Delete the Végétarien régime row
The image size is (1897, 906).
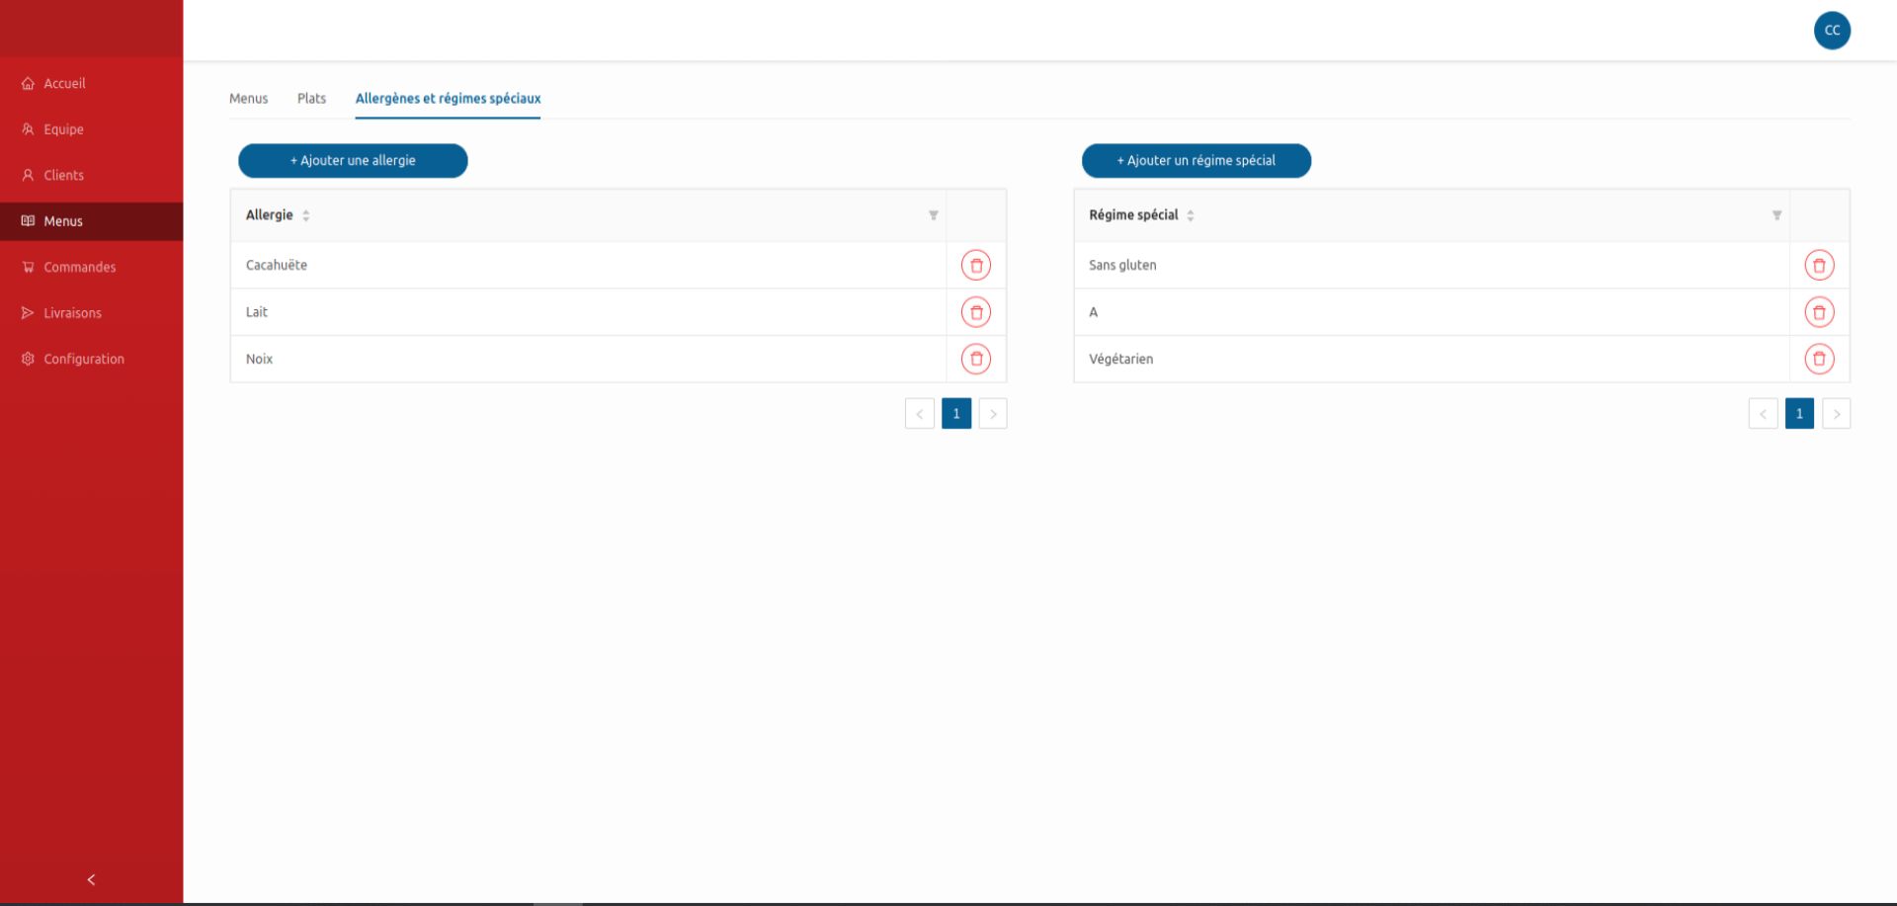(x=1819, y=359)
